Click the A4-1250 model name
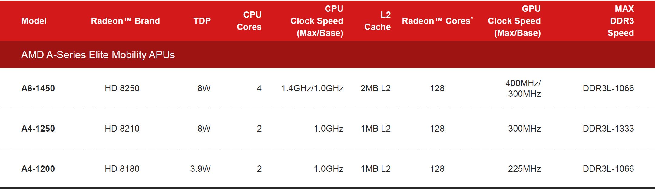Image resolution: width=655 pixels, height=189 pixels. click(38, 129)
